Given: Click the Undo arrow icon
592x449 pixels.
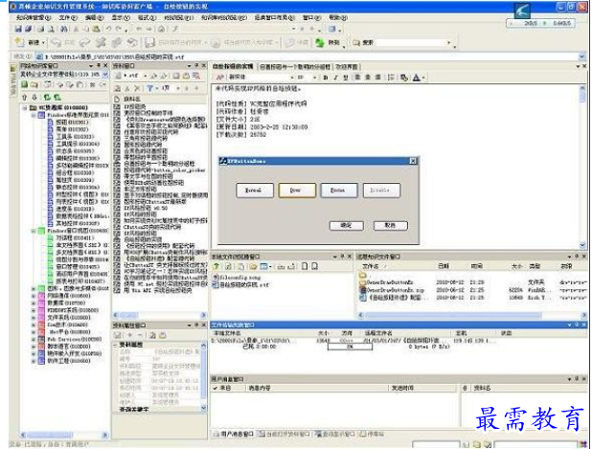Looking at the screenshot, I should [109, 29].
